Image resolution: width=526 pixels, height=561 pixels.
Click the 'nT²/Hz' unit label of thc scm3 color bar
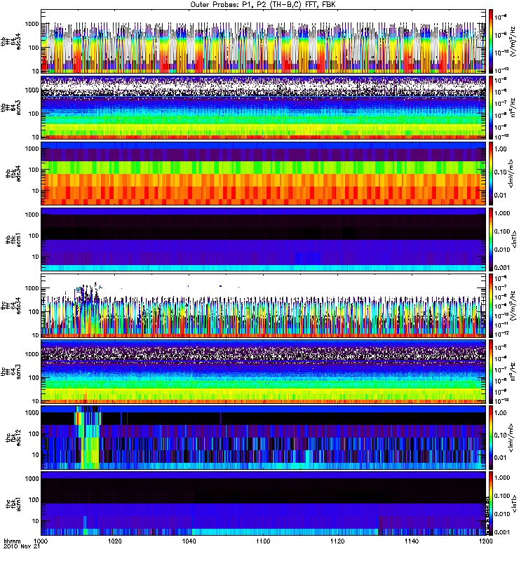[x=513, y=371]
